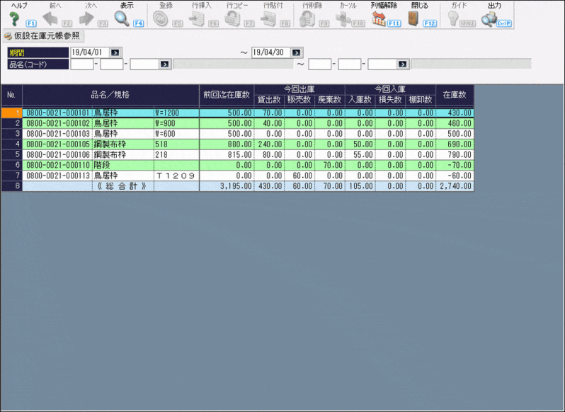Select the Ｔ１２０９ specification cell

pos(176,176)
